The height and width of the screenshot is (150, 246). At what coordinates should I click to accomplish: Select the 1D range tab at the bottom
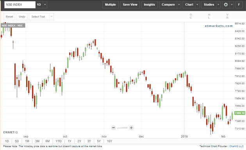7,141
